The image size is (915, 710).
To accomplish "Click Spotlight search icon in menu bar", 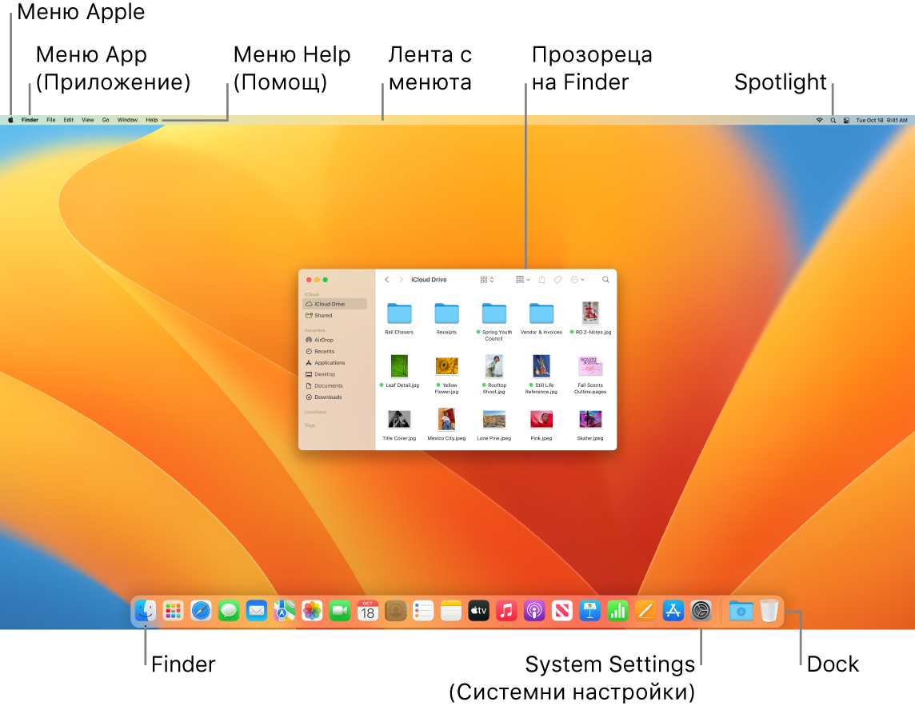I will 833,120.
